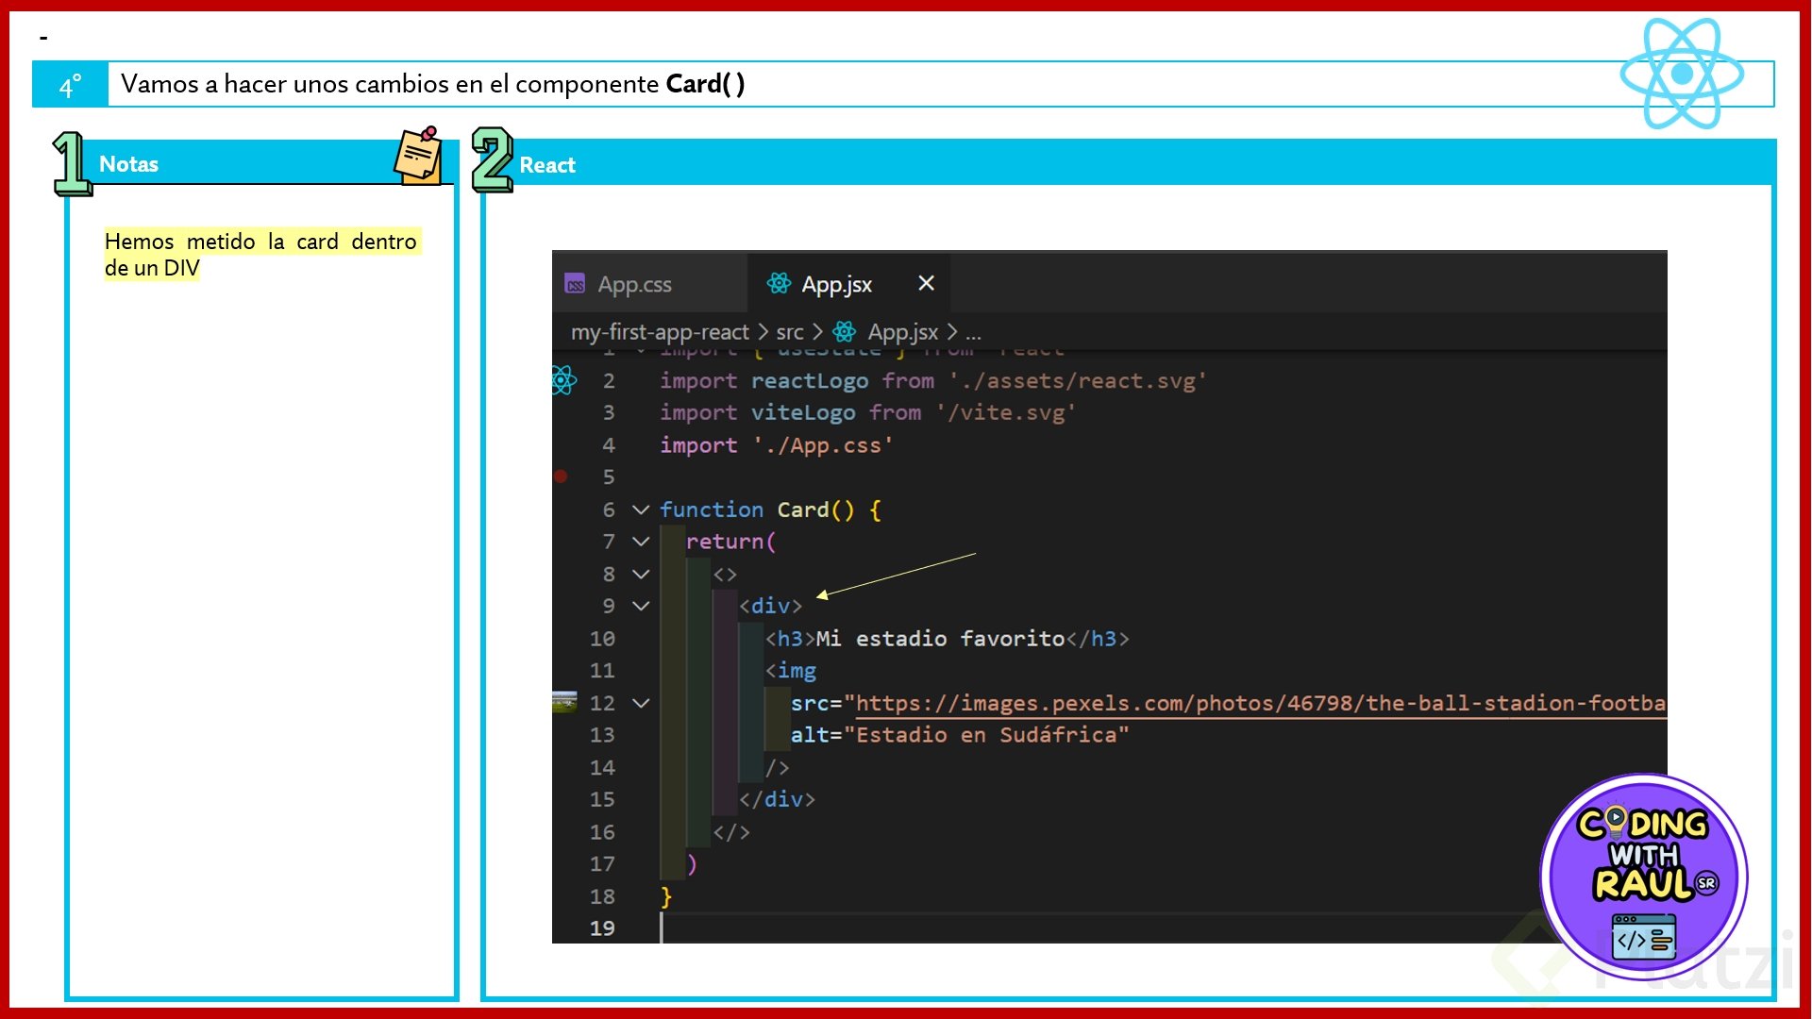Click the Coding With Raul badge logo

[x=1644, y=877]
